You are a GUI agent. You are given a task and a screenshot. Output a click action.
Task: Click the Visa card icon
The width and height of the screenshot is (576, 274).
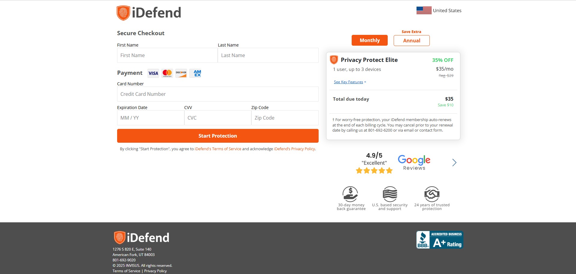[x=153, y=73]
